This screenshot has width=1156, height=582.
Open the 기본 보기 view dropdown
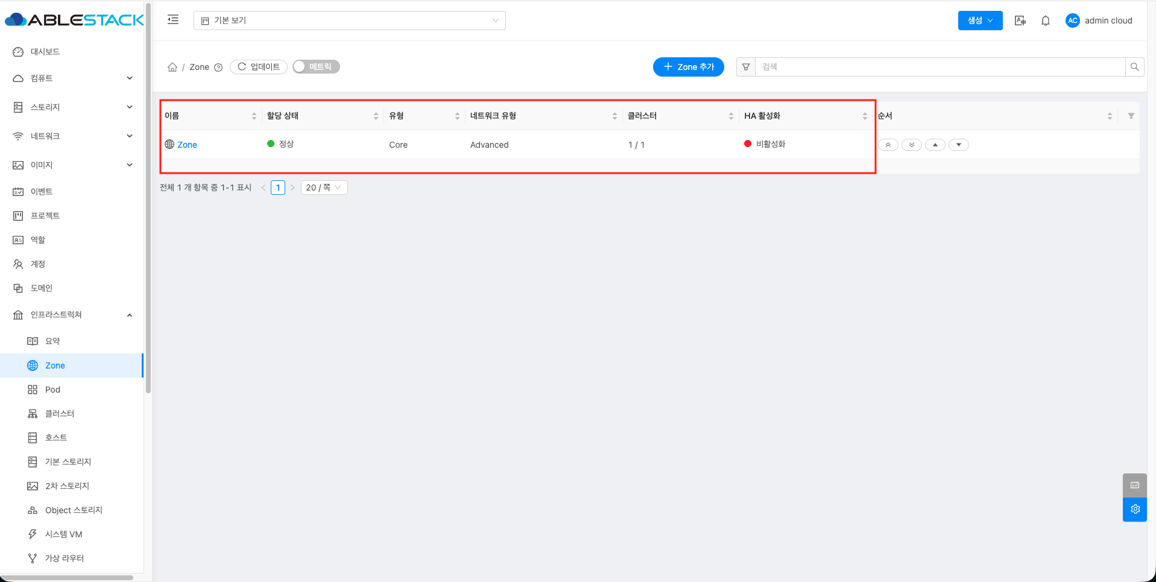[350, 21]
